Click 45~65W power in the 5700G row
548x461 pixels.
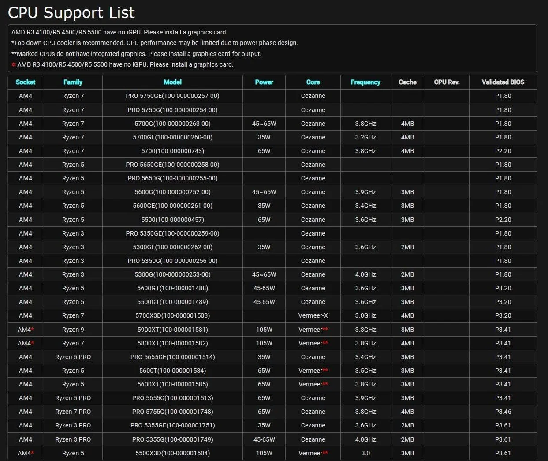[264, 124]
